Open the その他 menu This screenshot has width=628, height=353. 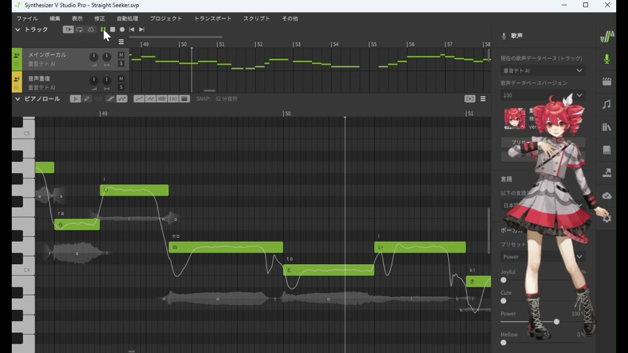(290, 18)
